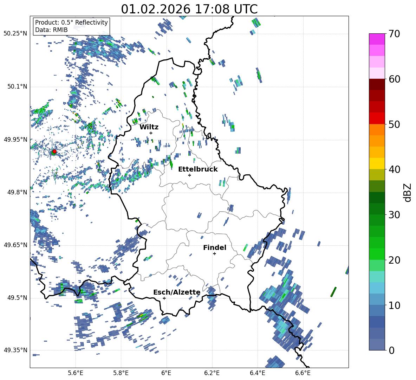Click the Ettelbruck city label
The image size is (416, 380).
198,169
